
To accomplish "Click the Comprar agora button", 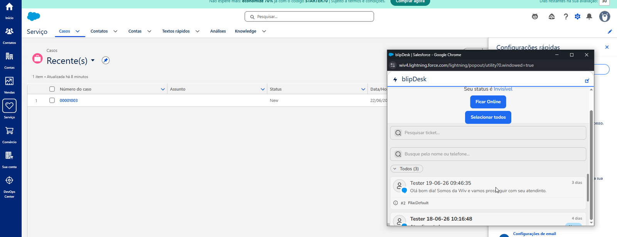I will coord(410,2).
